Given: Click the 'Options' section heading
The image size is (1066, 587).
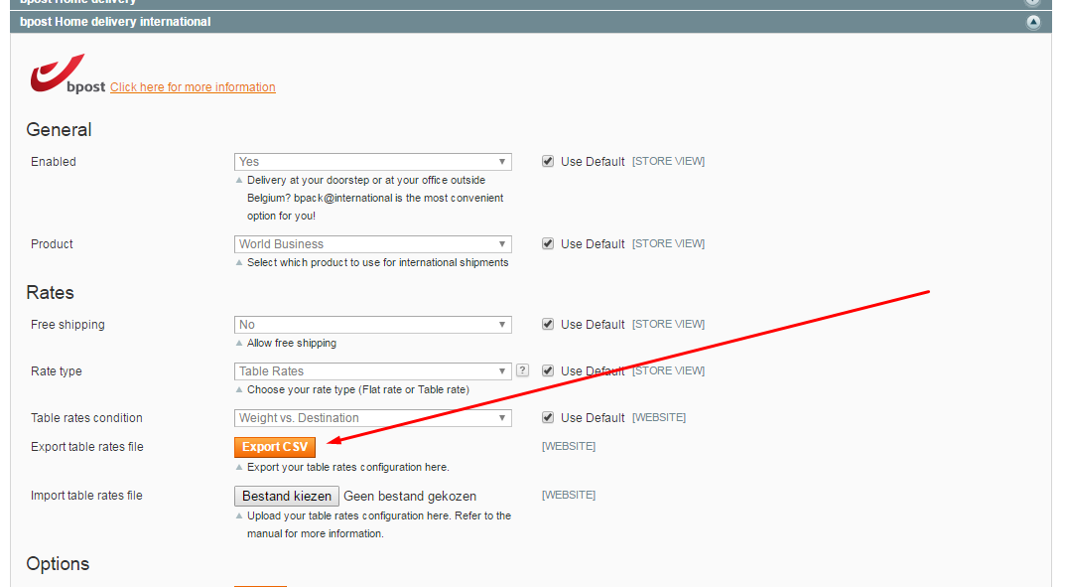Looking at the screenshot, I should [58, 564].
